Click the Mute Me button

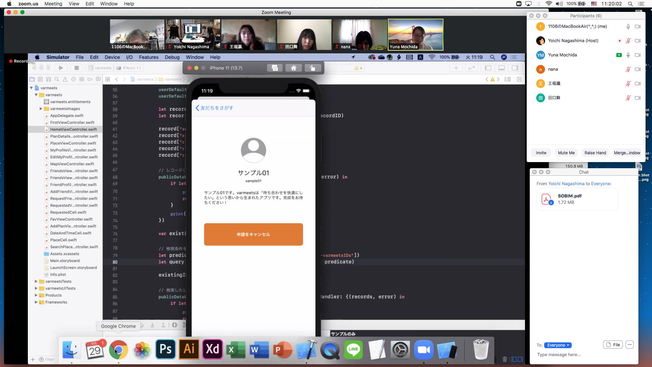tap(566, 153)
